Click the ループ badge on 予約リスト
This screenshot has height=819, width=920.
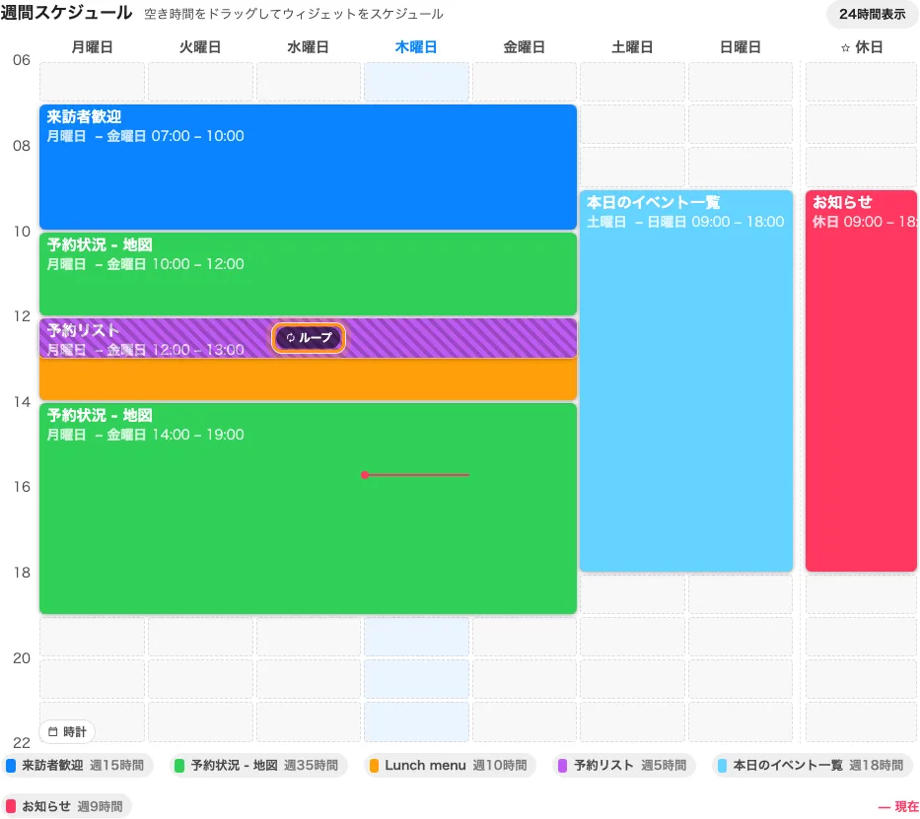[308, 338]
